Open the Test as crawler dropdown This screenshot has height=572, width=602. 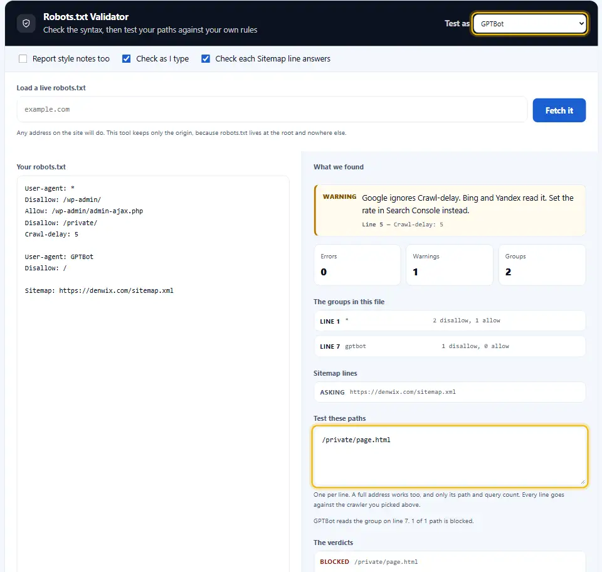click(530, 24)
